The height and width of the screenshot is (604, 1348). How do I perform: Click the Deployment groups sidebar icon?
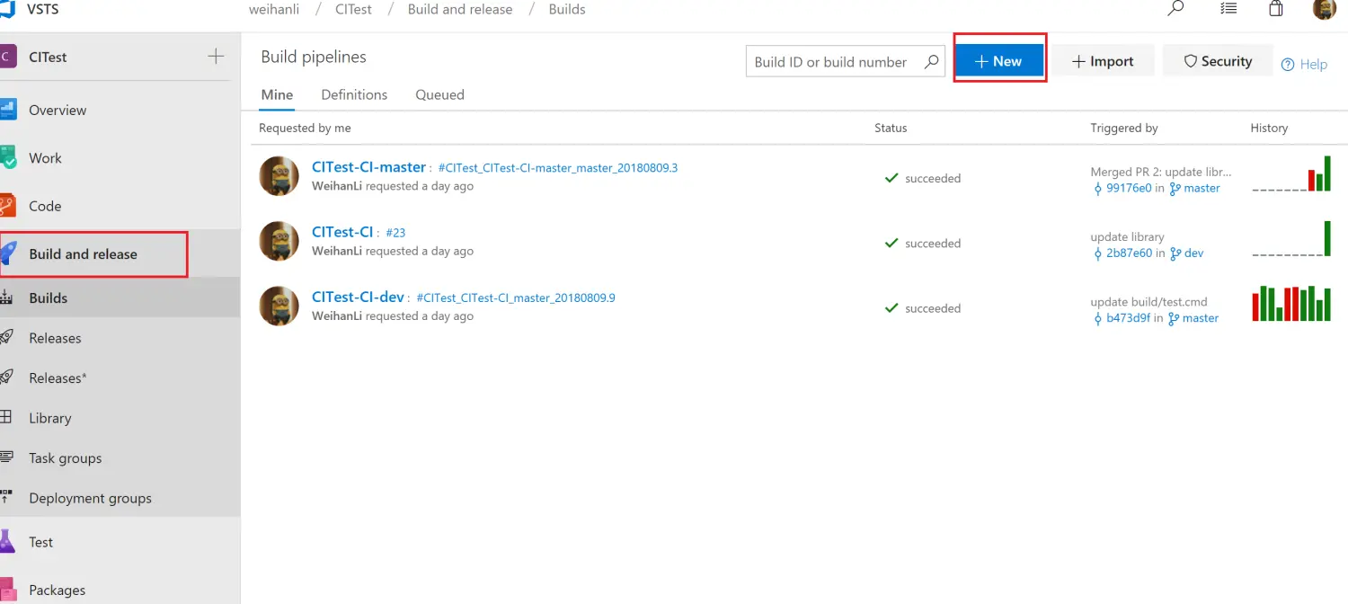click(7, 497)
